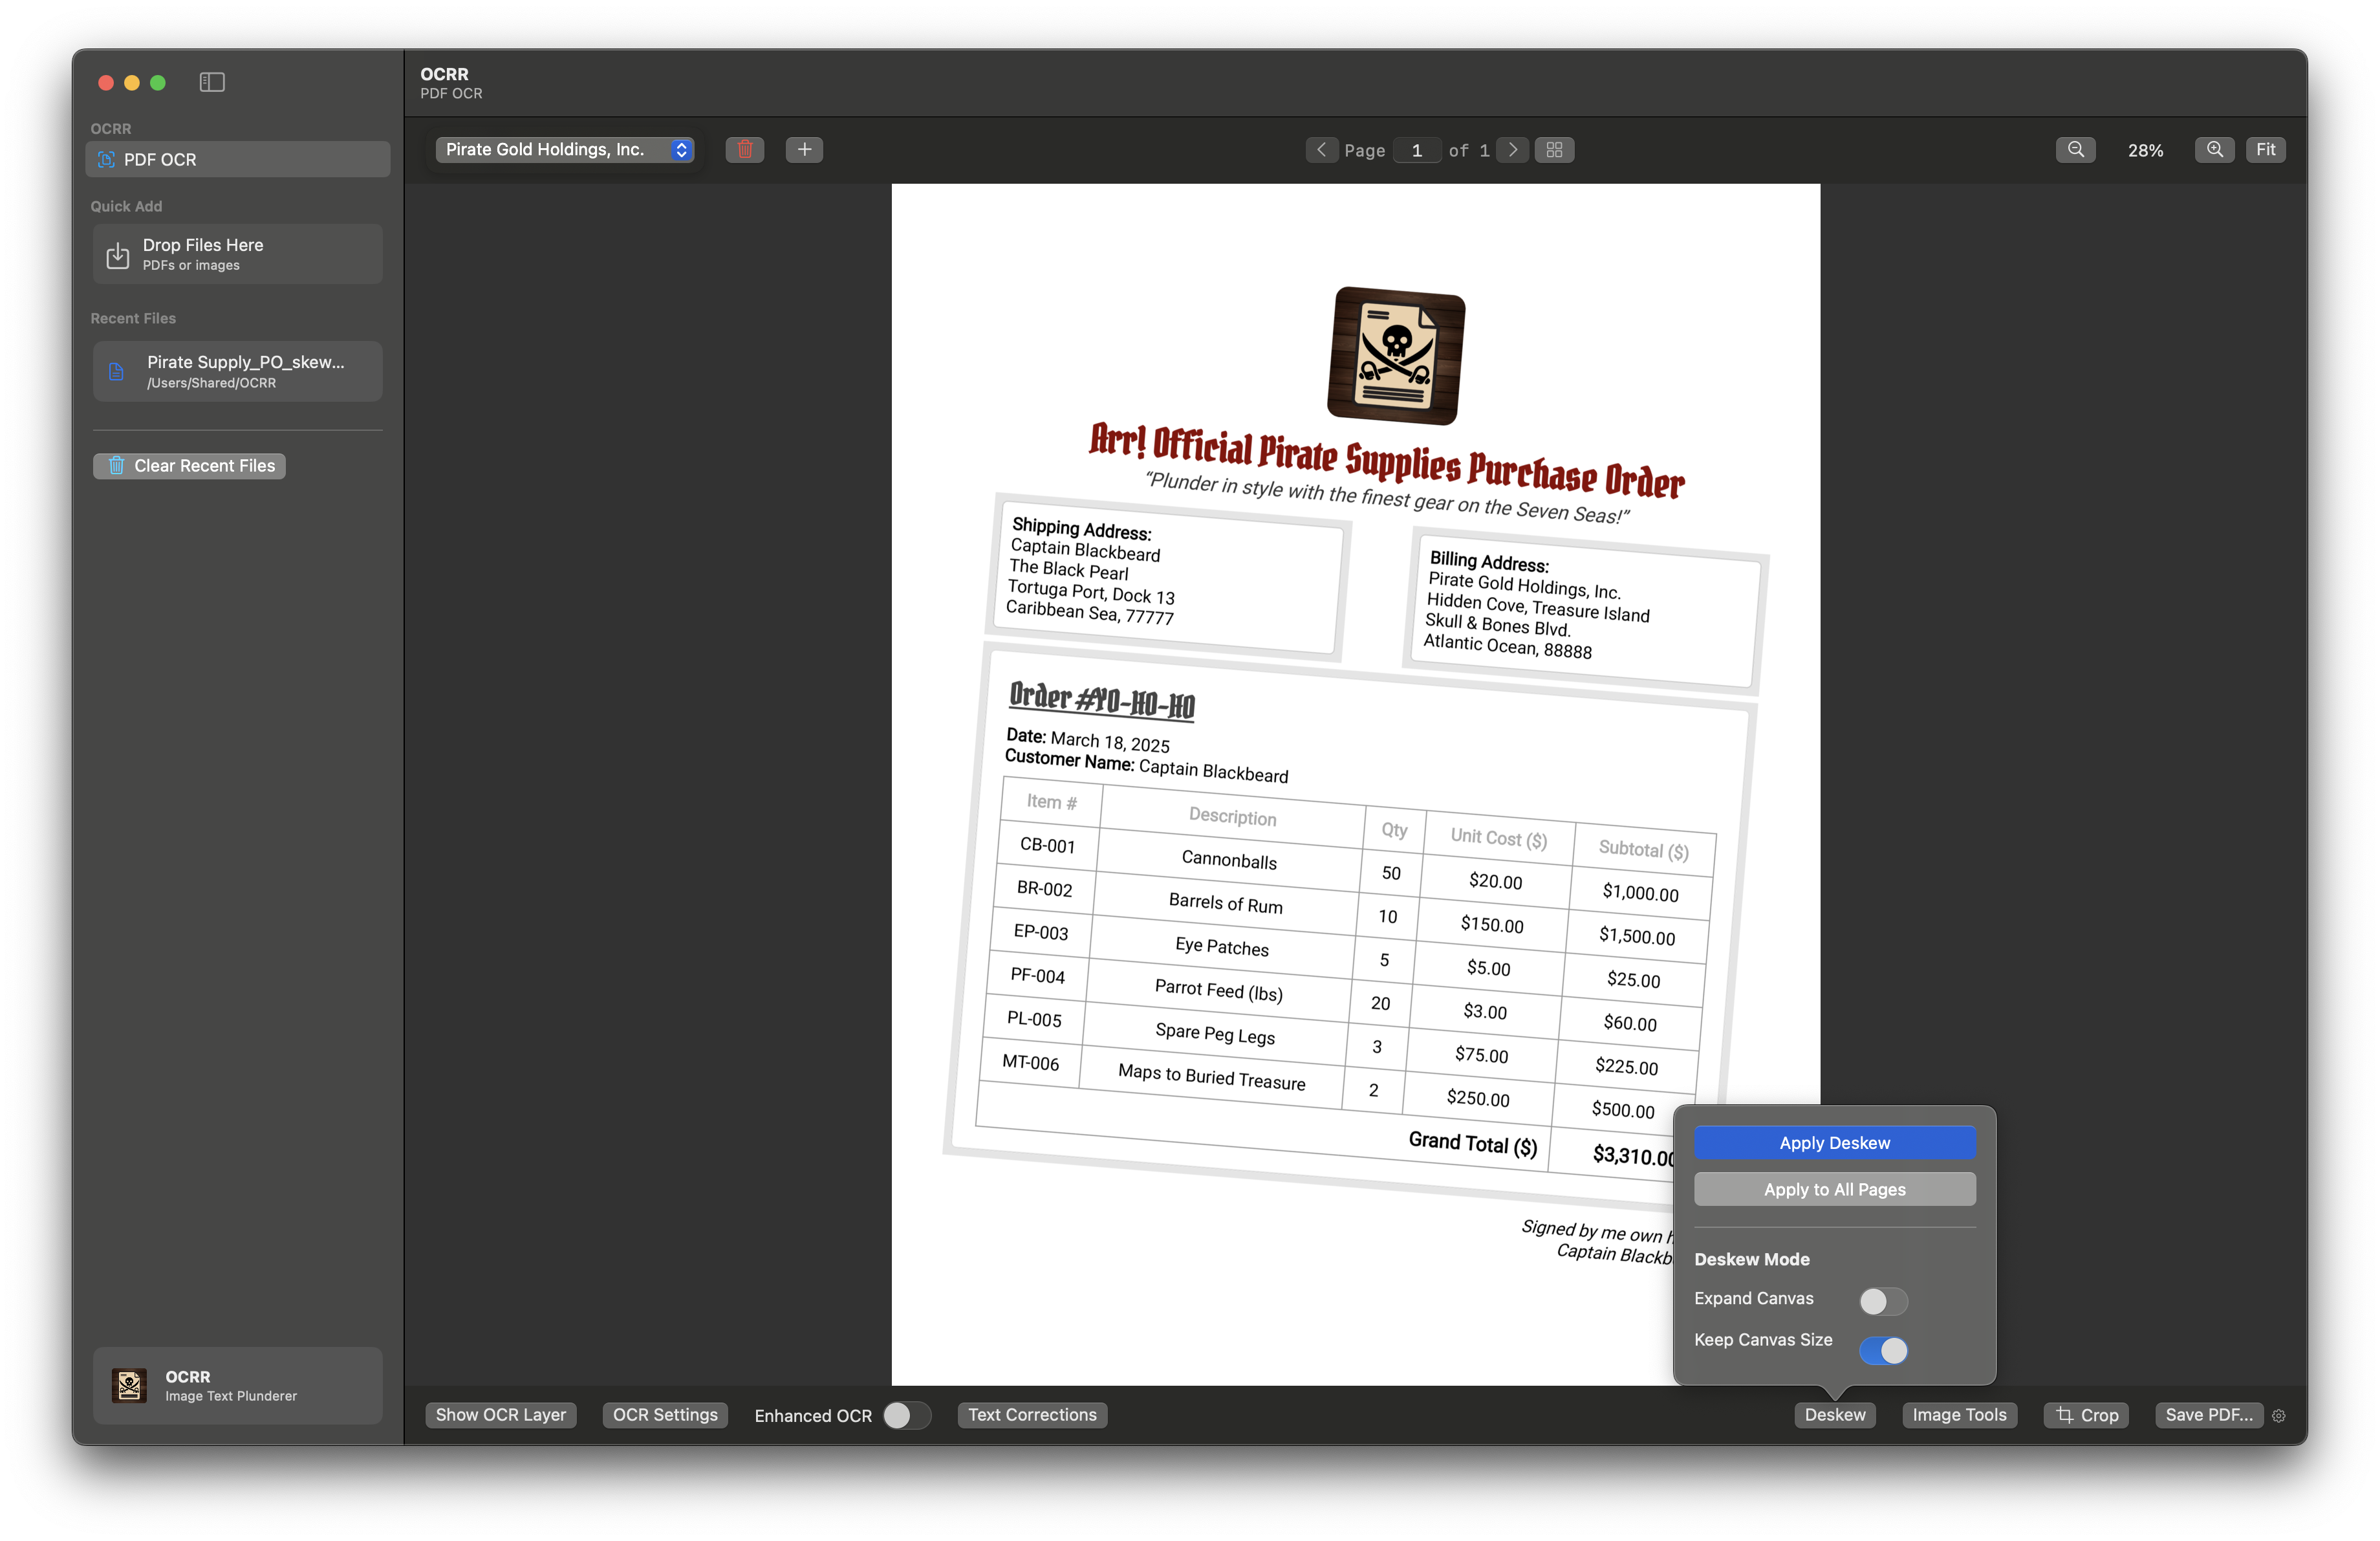
Task: Click the yellow minimize window button
Action: tap(132, 82)
